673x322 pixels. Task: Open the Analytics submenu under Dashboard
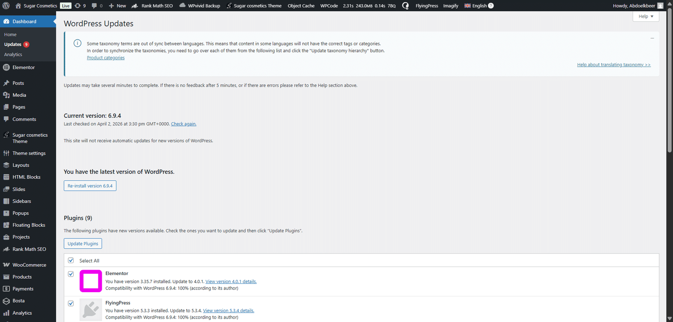click(13, 55)
